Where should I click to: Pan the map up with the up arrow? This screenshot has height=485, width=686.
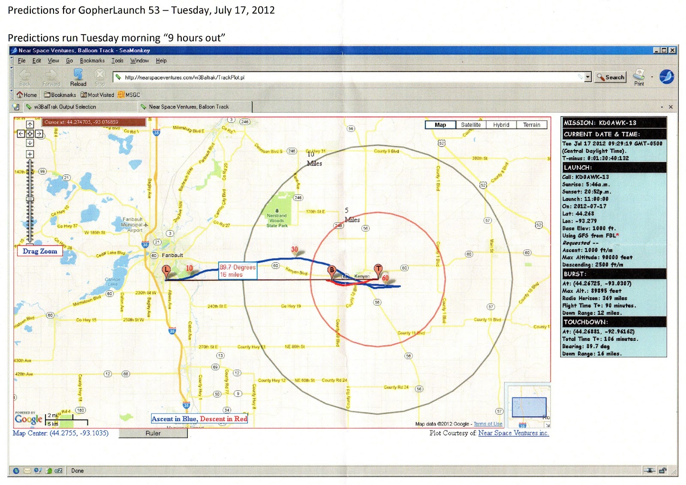click(x=30, y=124)
